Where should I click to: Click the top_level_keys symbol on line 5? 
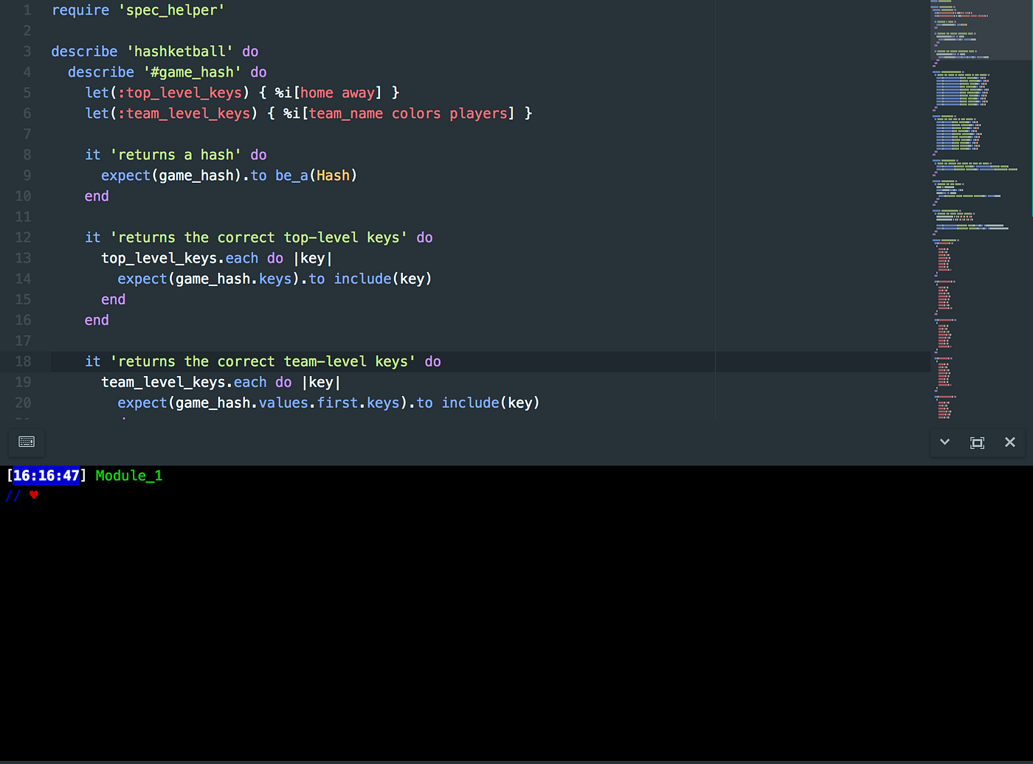[182, 92]
